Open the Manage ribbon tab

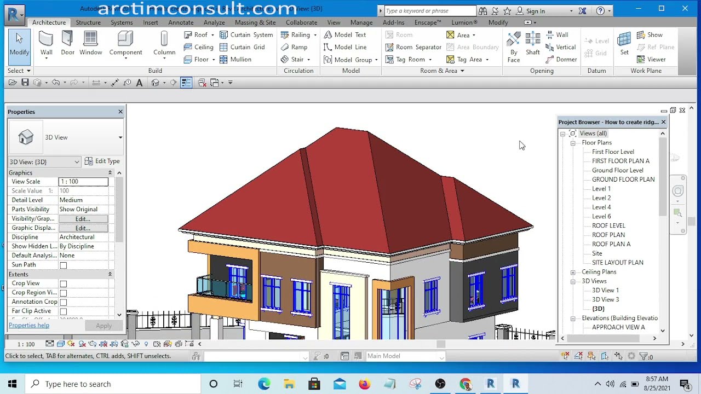tap(361, 22)
